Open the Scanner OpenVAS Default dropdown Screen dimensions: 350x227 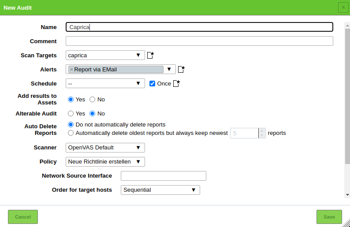click(105, 148)
